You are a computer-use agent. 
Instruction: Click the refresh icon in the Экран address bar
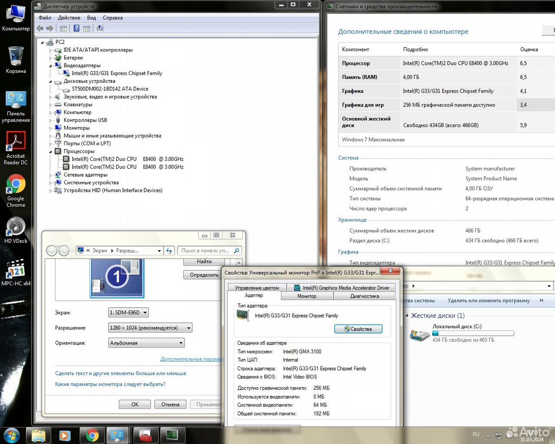(x=169, y=251)
